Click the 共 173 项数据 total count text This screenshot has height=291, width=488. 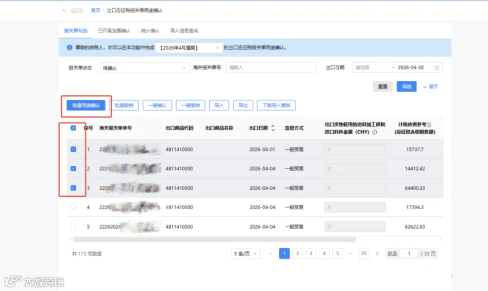click(87, 254)
